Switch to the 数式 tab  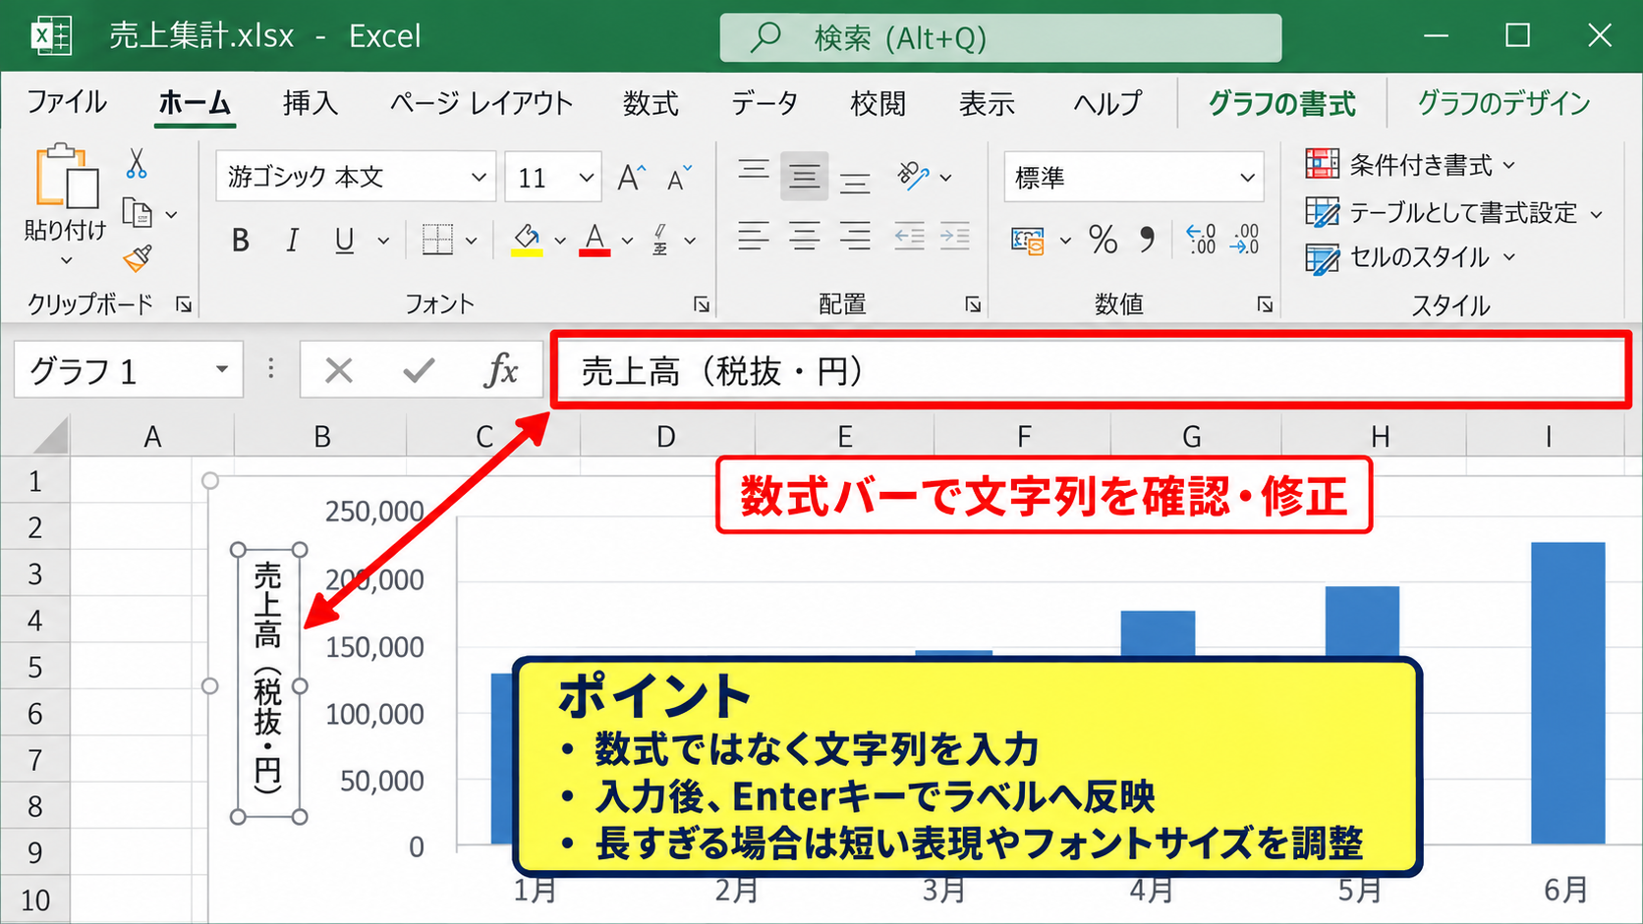651,102
